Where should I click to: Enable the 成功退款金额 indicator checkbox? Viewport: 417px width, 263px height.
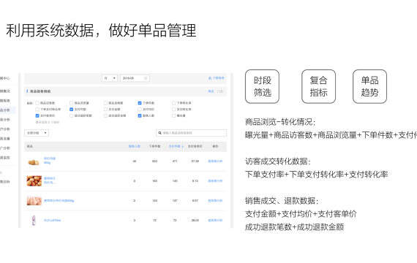(105, 115)
